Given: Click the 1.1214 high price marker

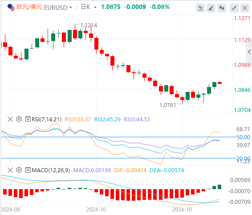Looking at the screenshot, I should pos(89,25).
